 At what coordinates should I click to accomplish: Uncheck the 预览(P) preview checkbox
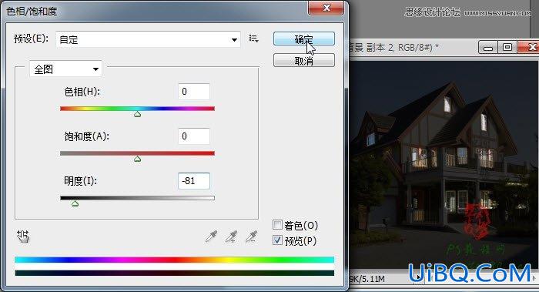point(277,240)
